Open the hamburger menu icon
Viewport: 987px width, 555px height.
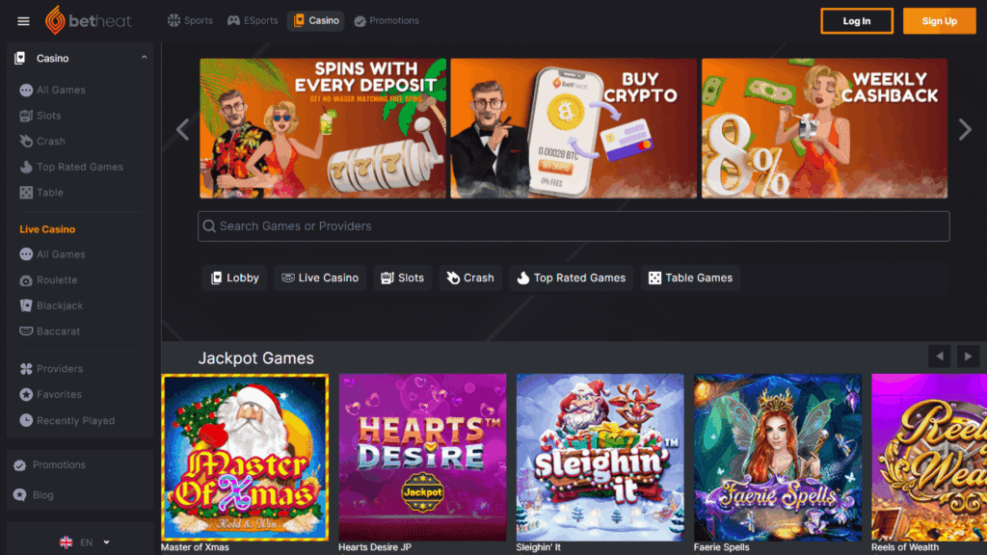coord(23,21)
